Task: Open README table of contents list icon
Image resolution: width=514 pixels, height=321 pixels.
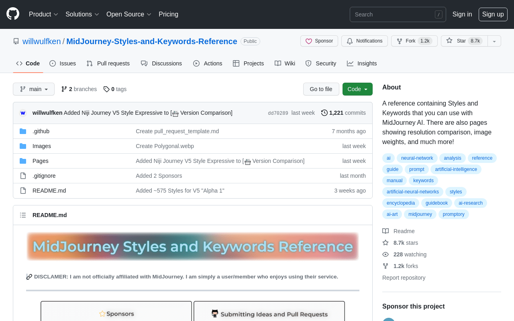Action: click(23, 215)
